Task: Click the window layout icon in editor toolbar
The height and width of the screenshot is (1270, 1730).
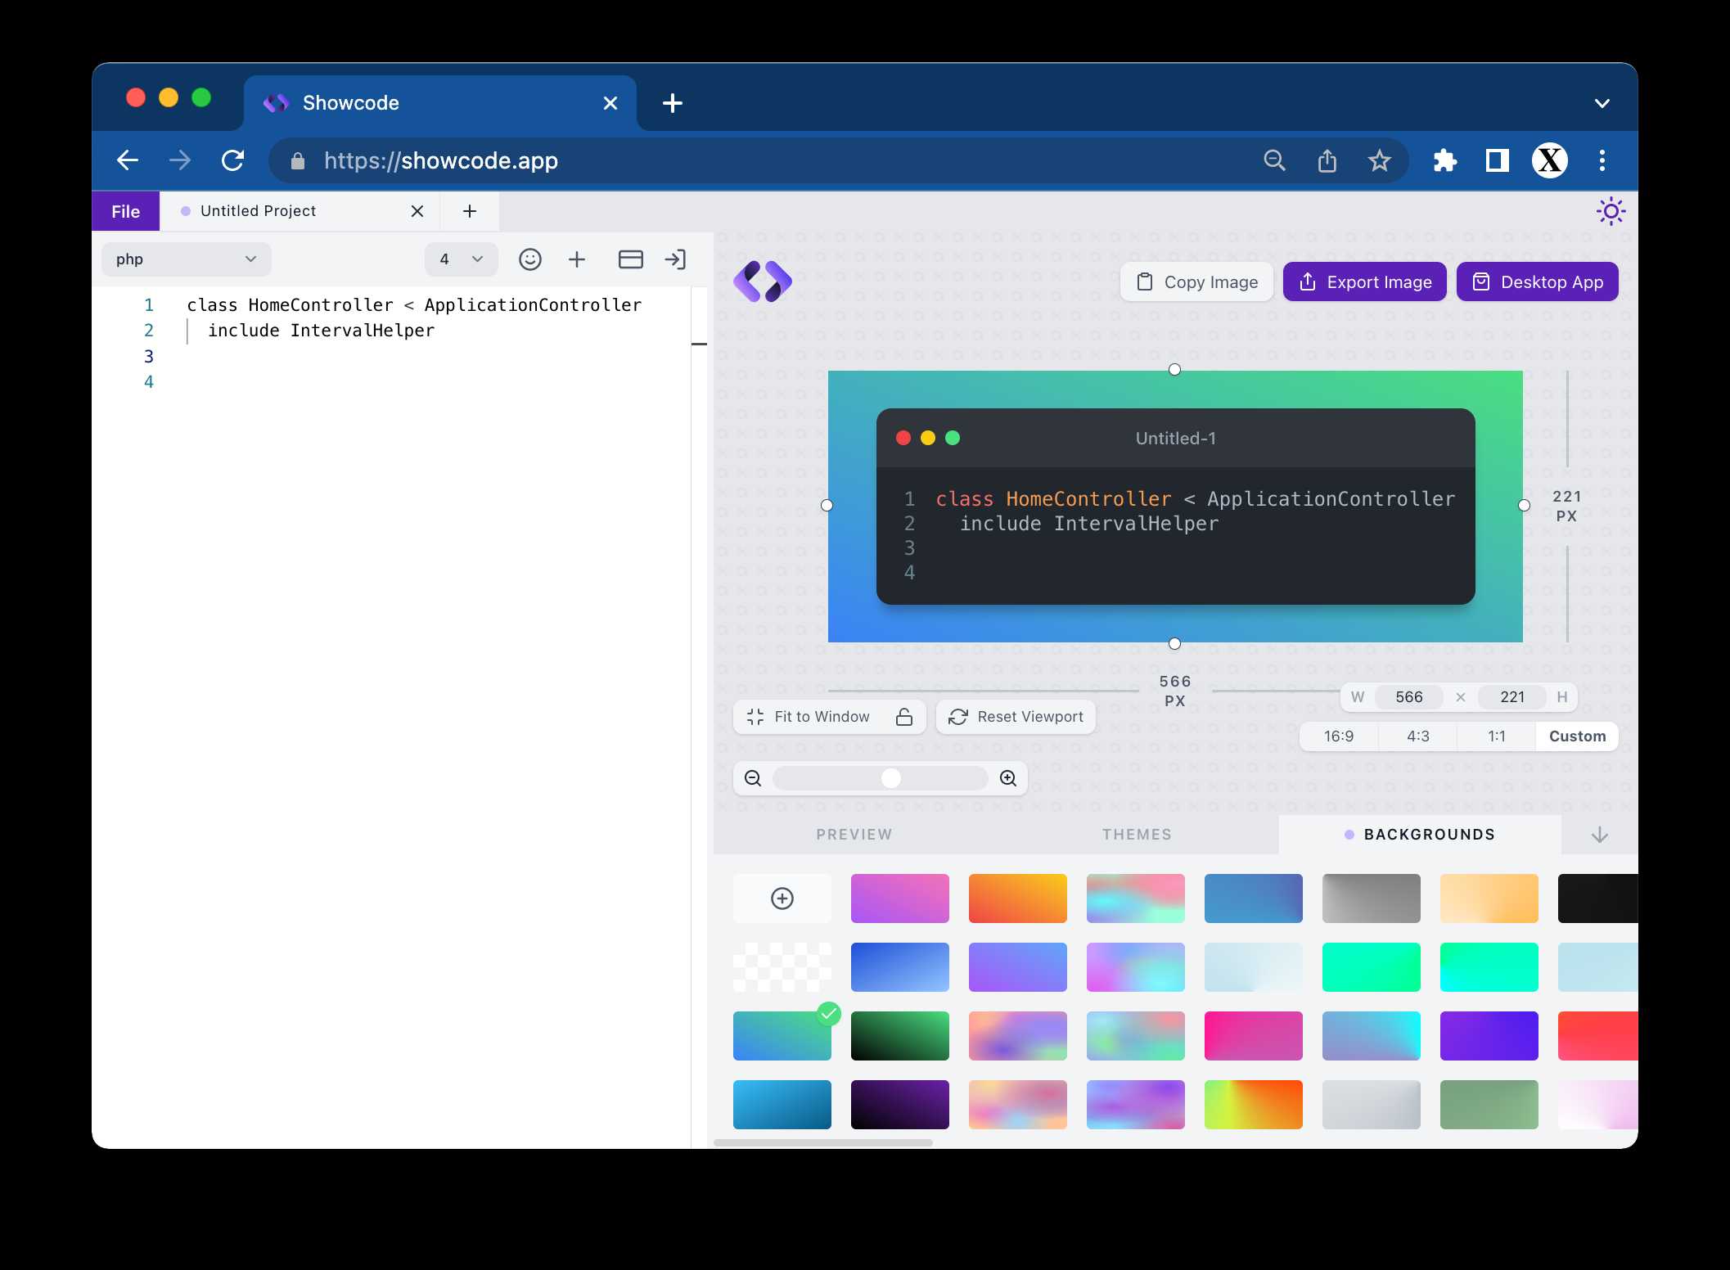Action: click(x=630, y=259)
